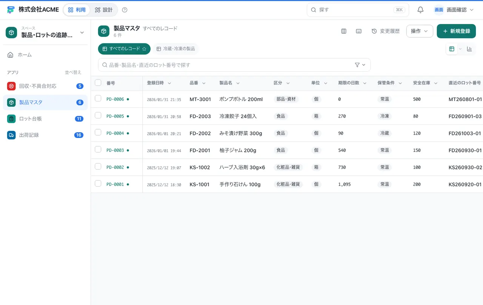Open the 保管条件 column dropdown
Image resolution: width=483 pixels, height=305 pixels.
(x=400, y=83)
